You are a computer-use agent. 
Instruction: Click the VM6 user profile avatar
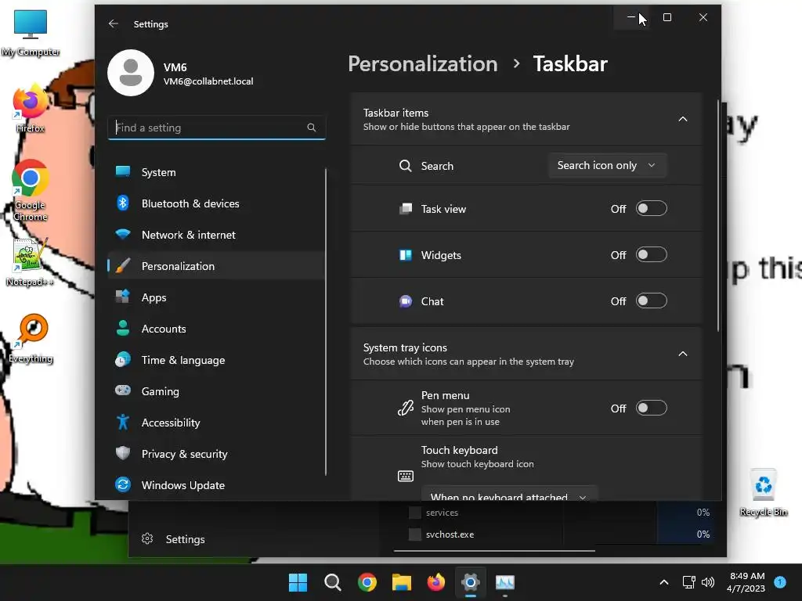tap(131, 73)
